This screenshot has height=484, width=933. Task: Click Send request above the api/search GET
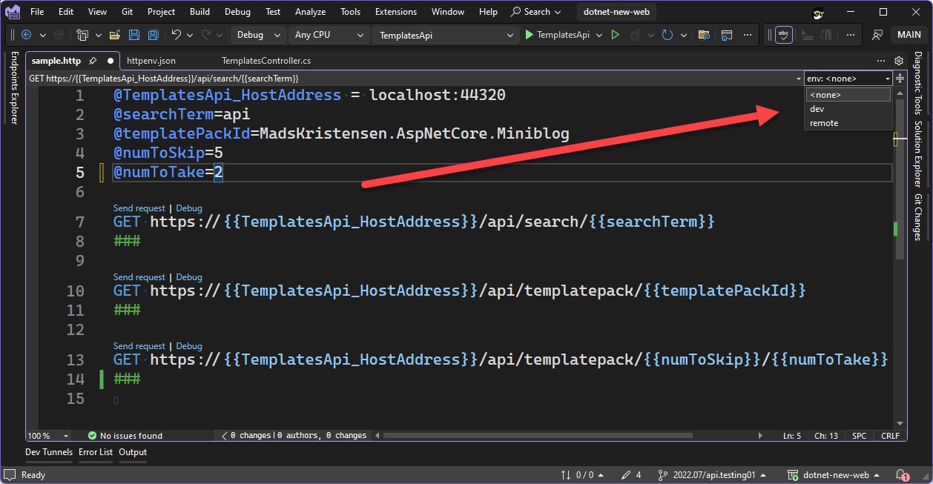[x=139, y=208]
